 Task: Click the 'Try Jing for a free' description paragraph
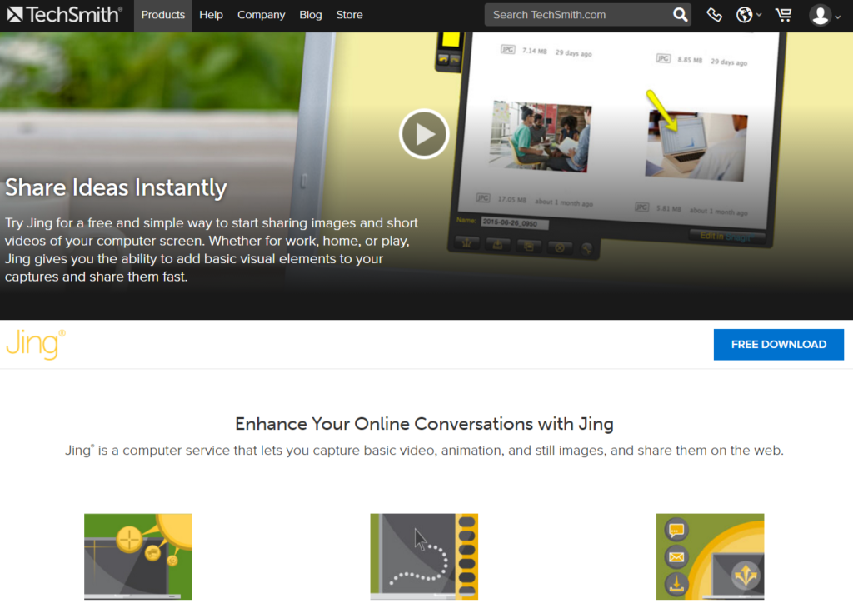[212, 250]
